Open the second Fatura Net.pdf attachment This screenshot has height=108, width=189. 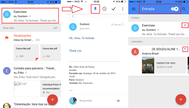point(51,53)
